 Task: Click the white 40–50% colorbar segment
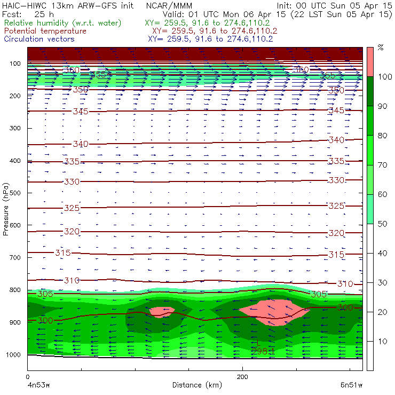tap(370, 238)
